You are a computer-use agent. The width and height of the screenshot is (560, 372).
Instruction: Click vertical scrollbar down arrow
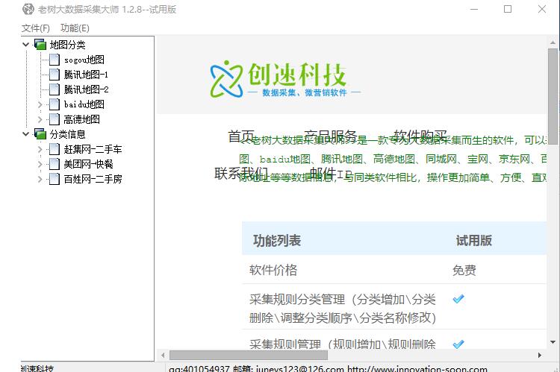(x=553, y=342)
